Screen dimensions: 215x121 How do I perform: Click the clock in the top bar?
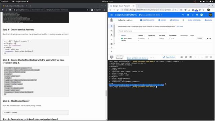(x=107, y=1)
